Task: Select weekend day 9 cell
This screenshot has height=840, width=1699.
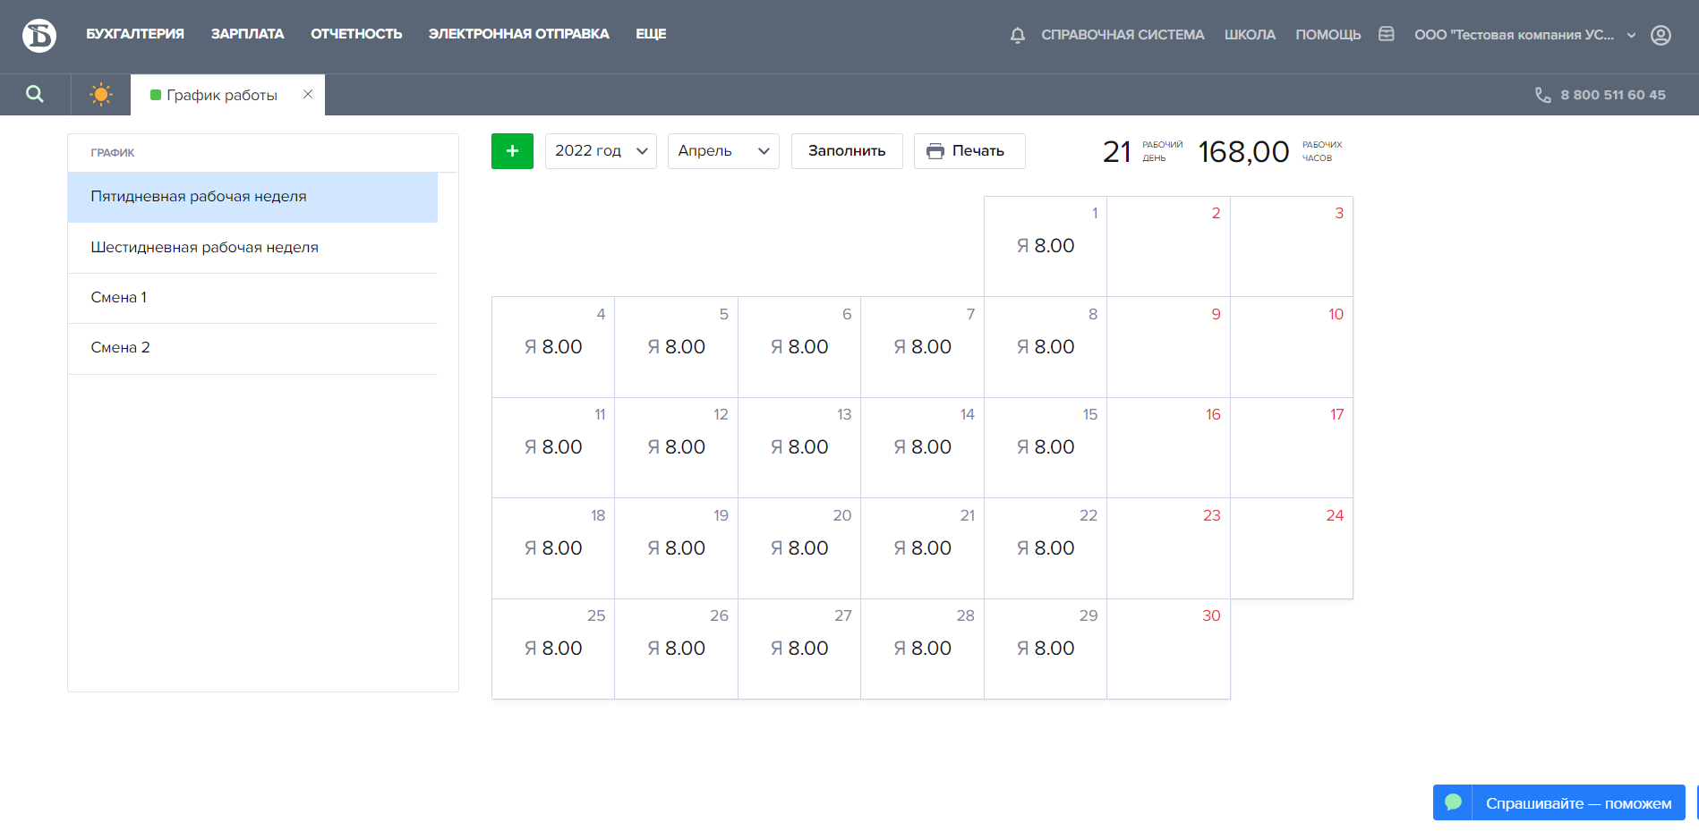Action: point(1168,347)
